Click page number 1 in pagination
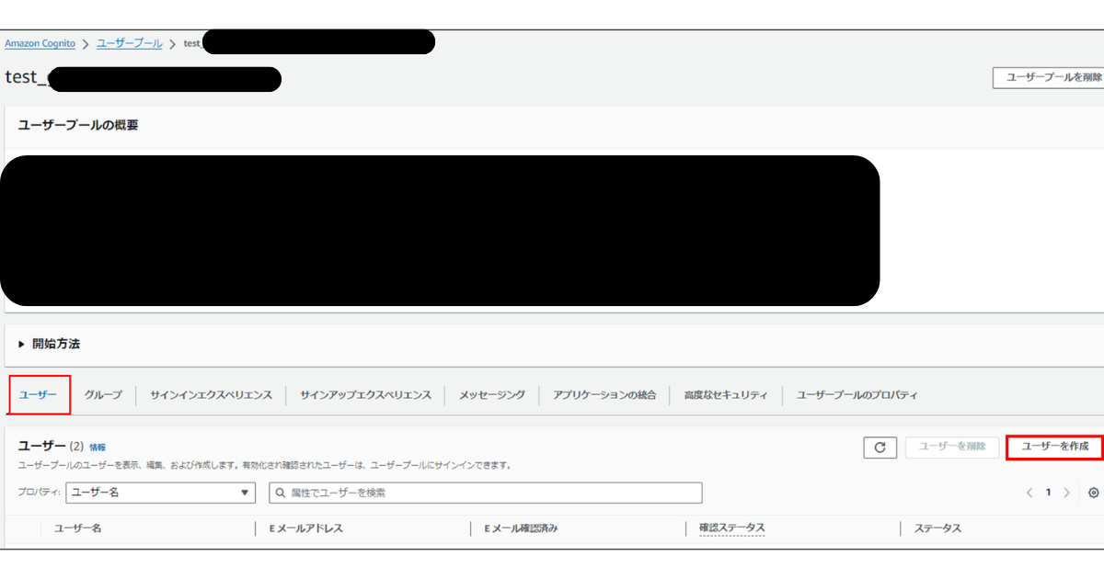The image size is (1104, 579). (x=1047, y=492)
